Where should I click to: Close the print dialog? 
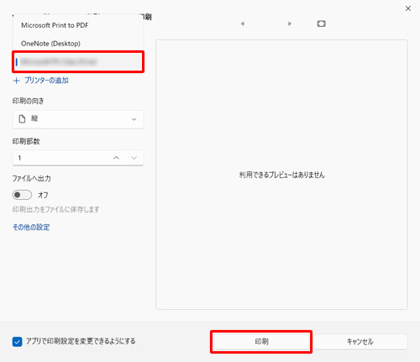(408, 8)
